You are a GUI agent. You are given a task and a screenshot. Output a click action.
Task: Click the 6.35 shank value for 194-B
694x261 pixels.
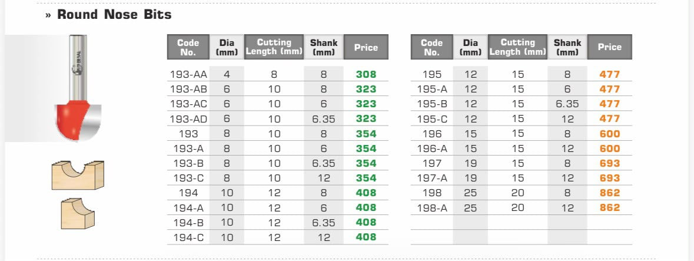click(x=324, y=223)
